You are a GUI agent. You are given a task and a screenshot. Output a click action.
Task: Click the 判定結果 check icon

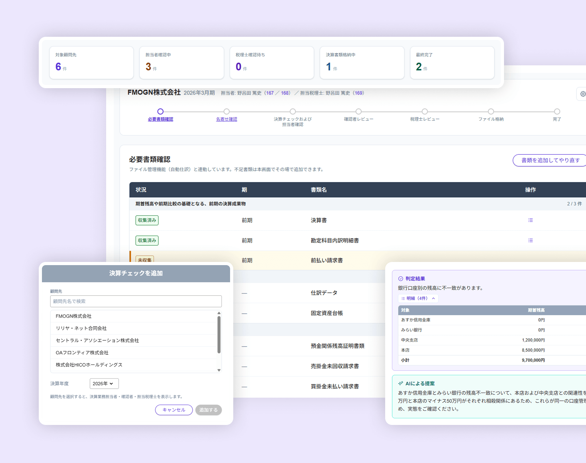[x=401, y=279]
